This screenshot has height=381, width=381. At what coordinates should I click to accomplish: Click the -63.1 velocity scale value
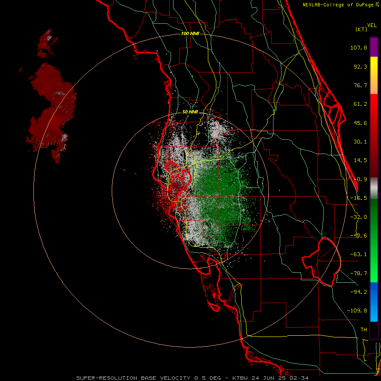[359, 254]
